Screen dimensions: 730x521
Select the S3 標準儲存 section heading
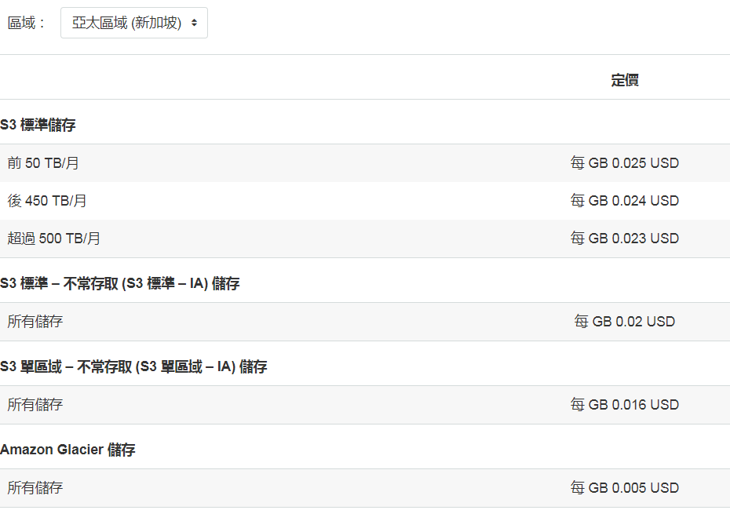[x=38, y=125]
